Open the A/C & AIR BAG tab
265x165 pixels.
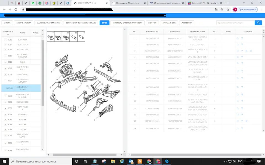coord(169,23)
